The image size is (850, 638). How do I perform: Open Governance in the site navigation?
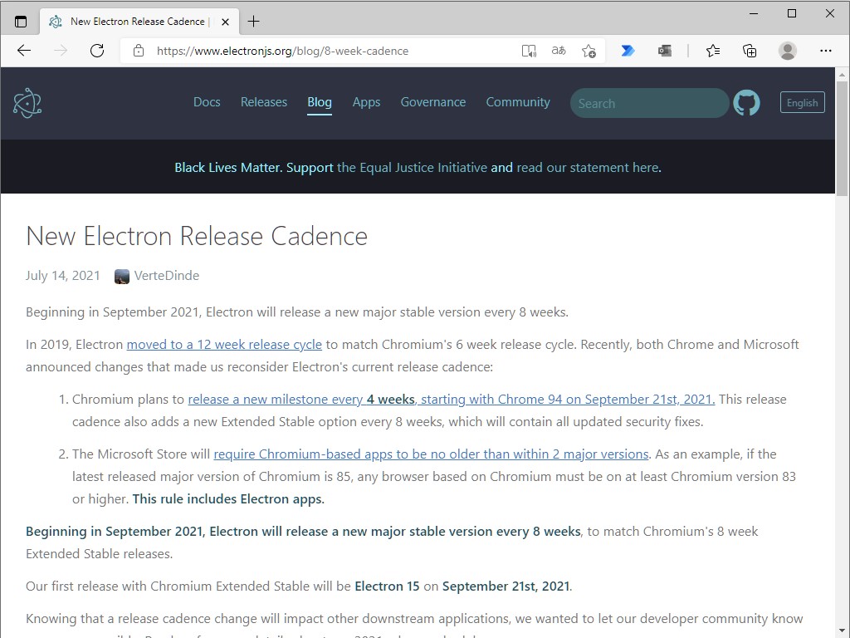pyautogui.click(x=433, y=102)
